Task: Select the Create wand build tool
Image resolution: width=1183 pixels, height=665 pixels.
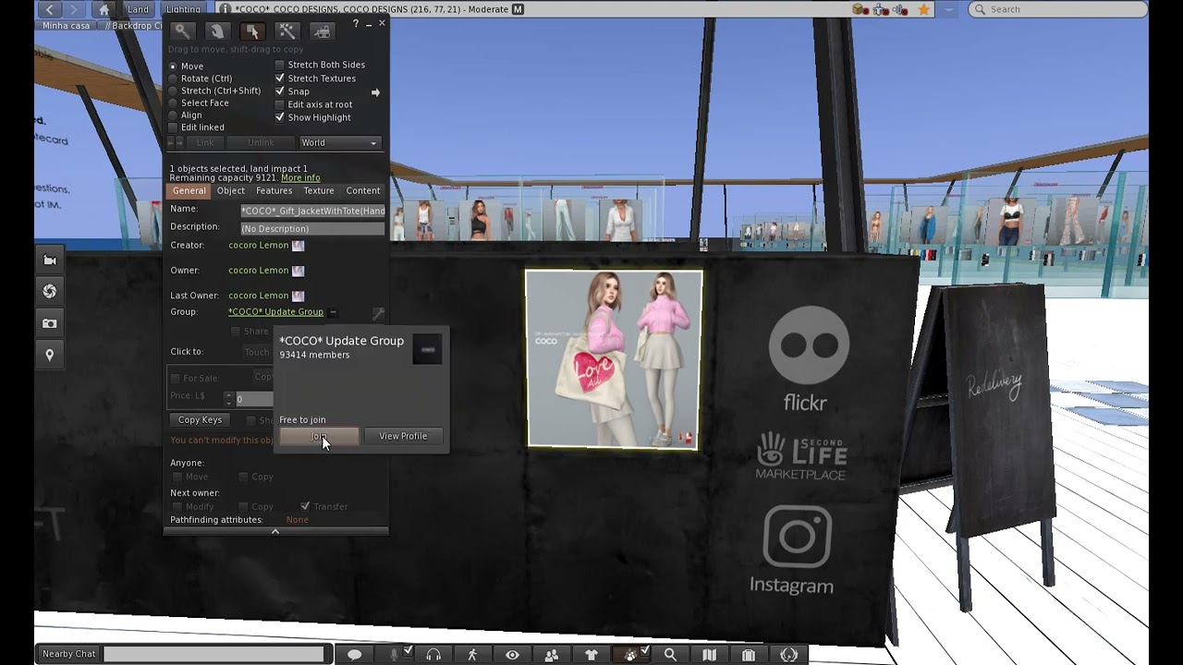Action: 287,31
